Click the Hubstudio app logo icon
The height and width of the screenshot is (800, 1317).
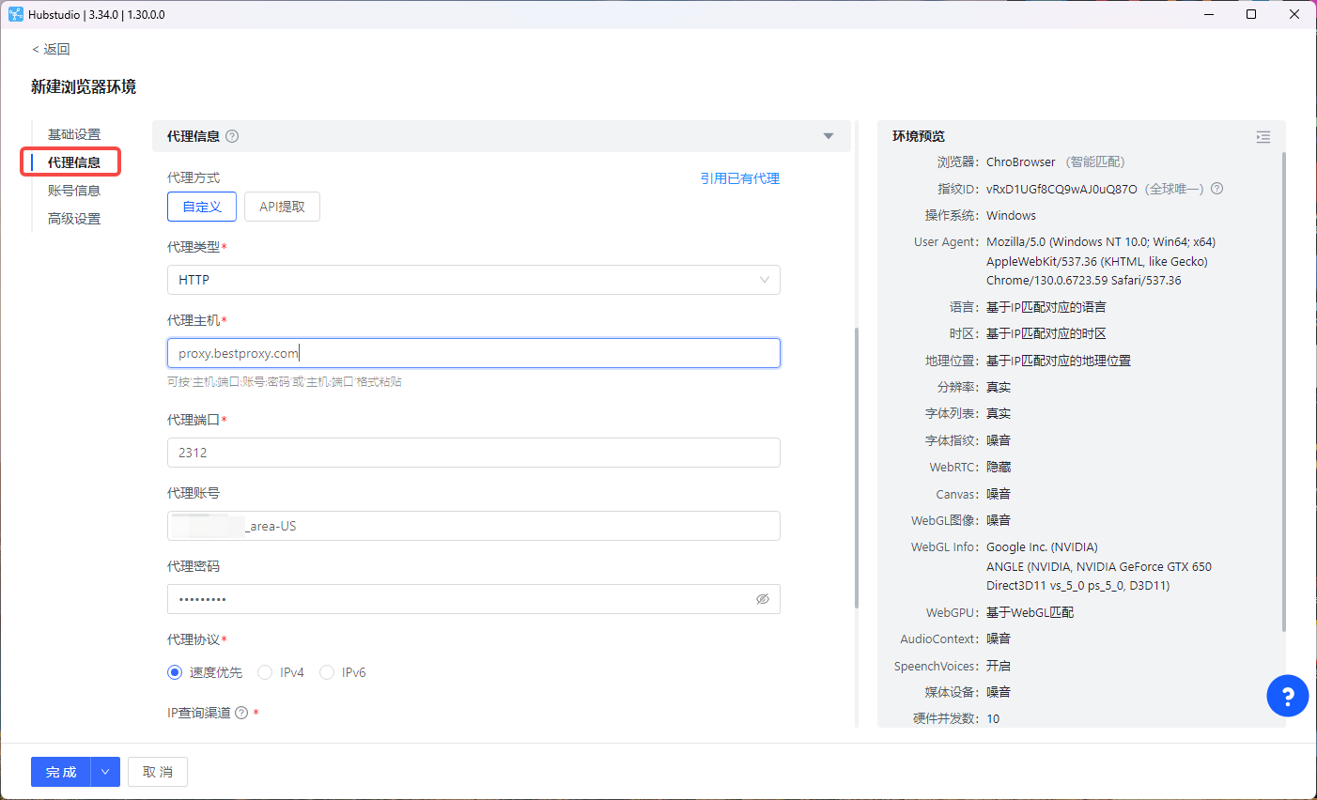coord(16,14)
